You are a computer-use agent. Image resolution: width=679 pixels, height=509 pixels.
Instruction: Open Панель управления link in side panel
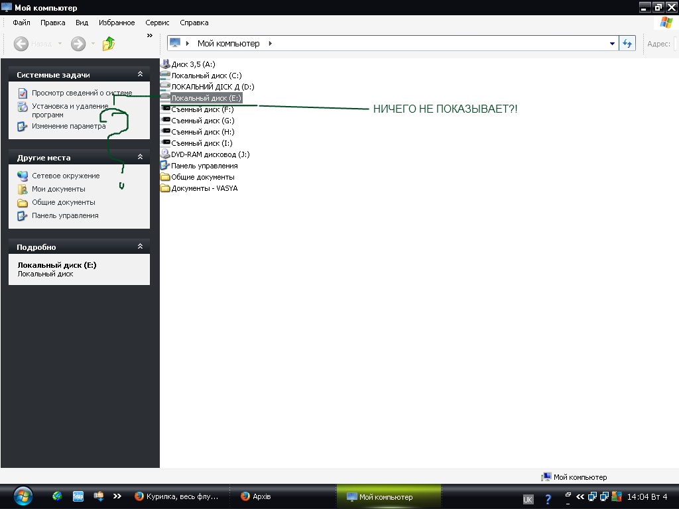click(65, 215)
